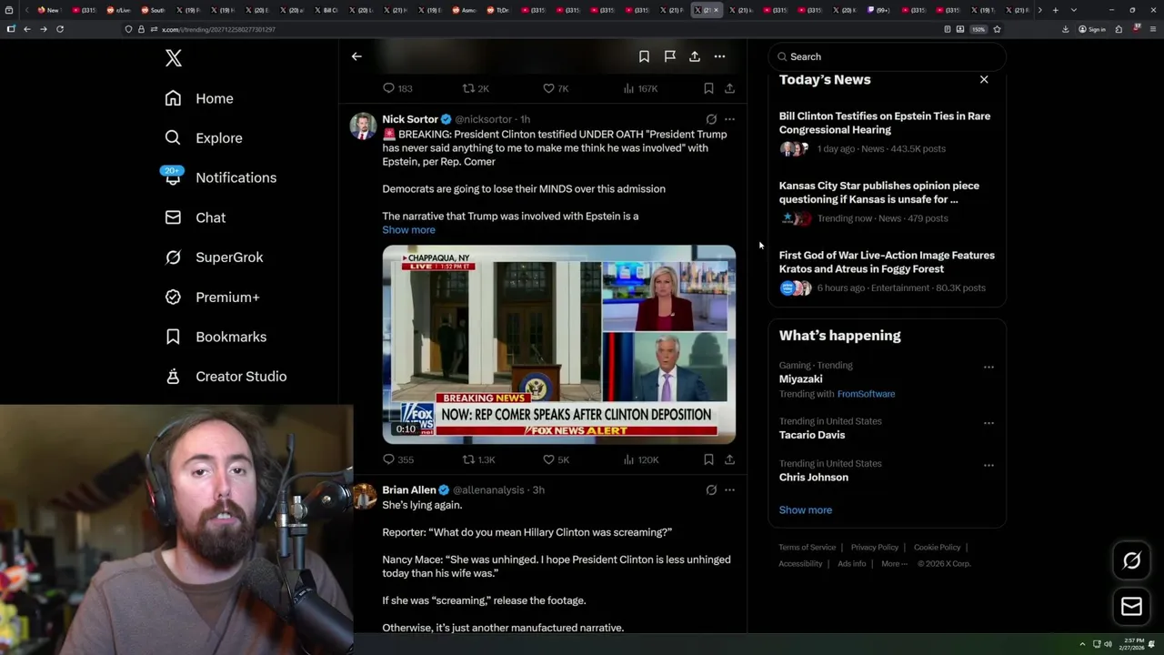Open Chat in the sidebar

[195, 217]
